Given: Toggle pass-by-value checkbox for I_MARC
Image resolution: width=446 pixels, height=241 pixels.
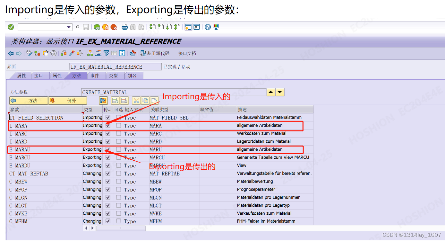Looking at the screenshot, I should pyautogui.click(x=108, y=133).
